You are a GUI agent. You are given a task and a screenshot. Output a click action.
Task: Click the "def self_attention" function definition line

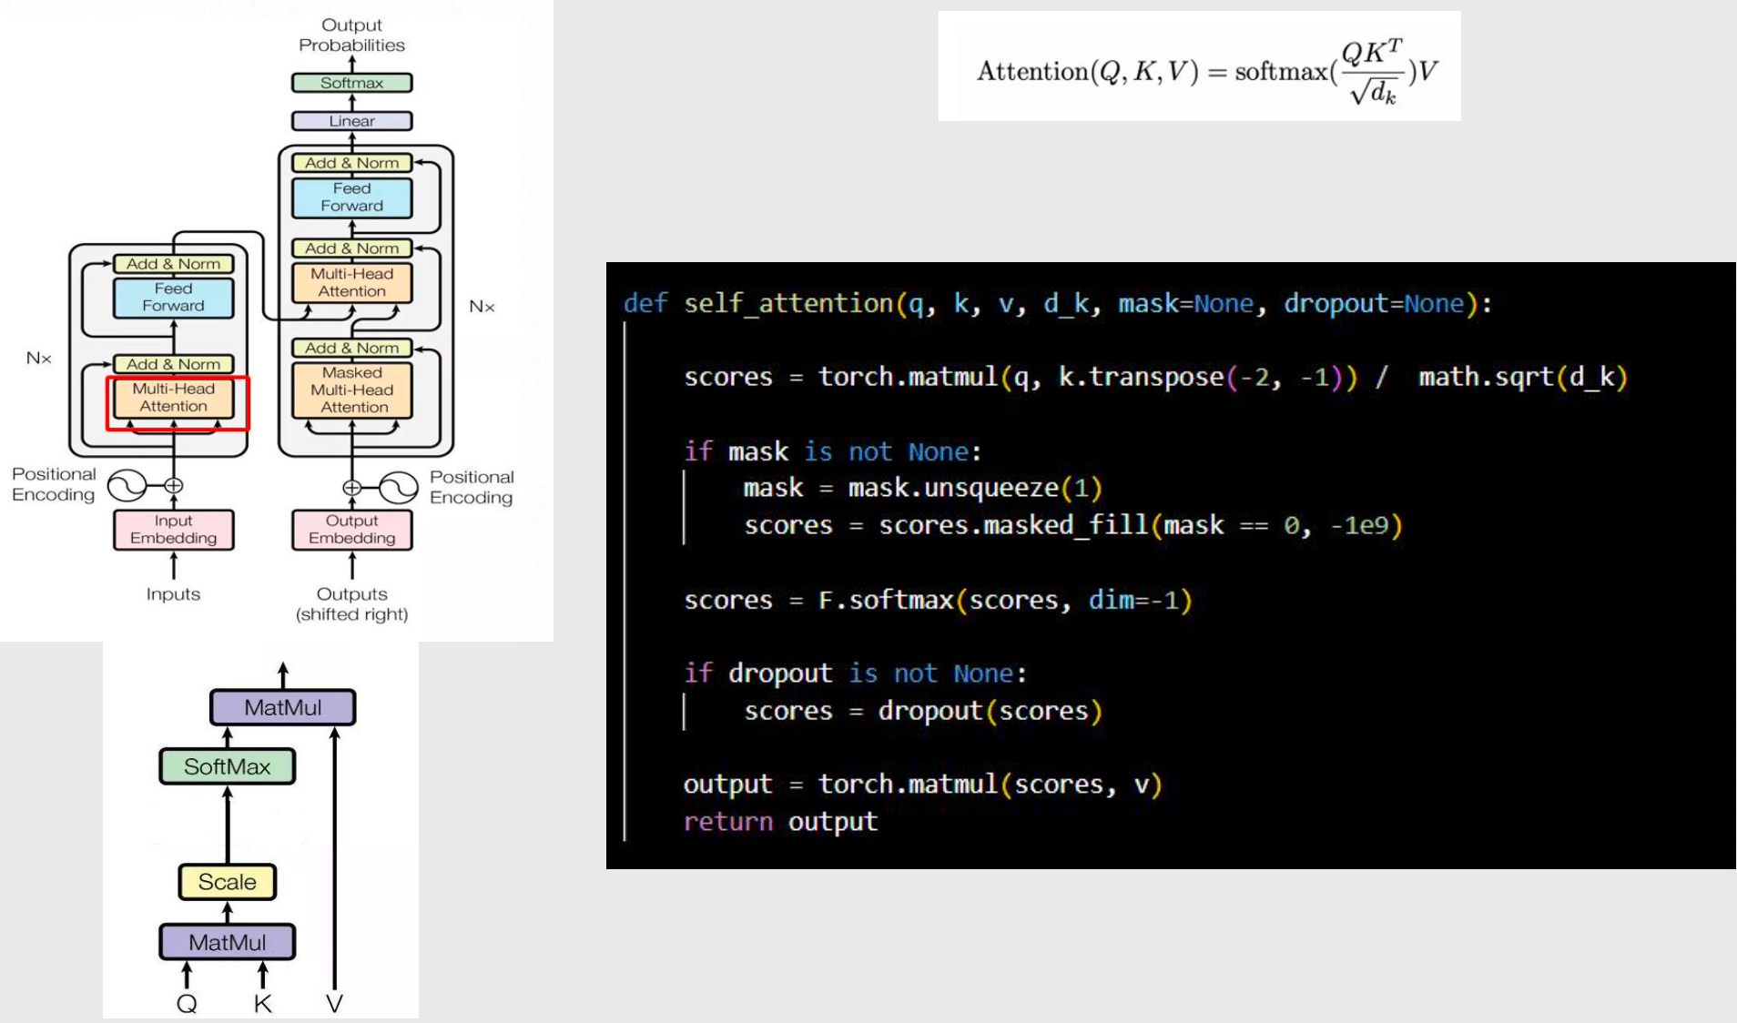(x=1058, y=303)
